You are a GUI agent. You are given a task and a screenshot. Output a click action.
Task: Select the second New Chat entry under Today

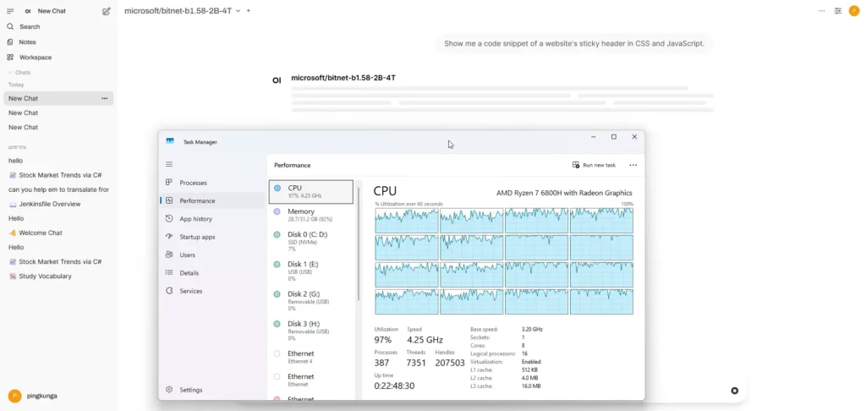tap(58, 112)
